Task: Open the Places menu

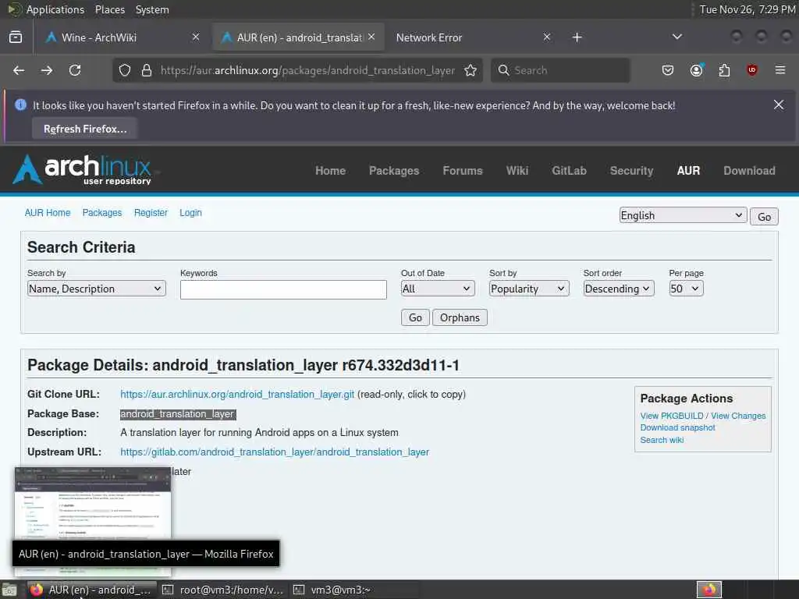Action: 109,9
